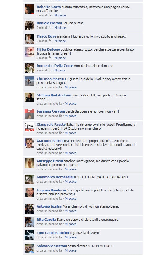The width and height of the screenshot is (163, 255).
Task: Open Giuseppe Prasti's avatar thumbnail
Action: coord(29,163)
